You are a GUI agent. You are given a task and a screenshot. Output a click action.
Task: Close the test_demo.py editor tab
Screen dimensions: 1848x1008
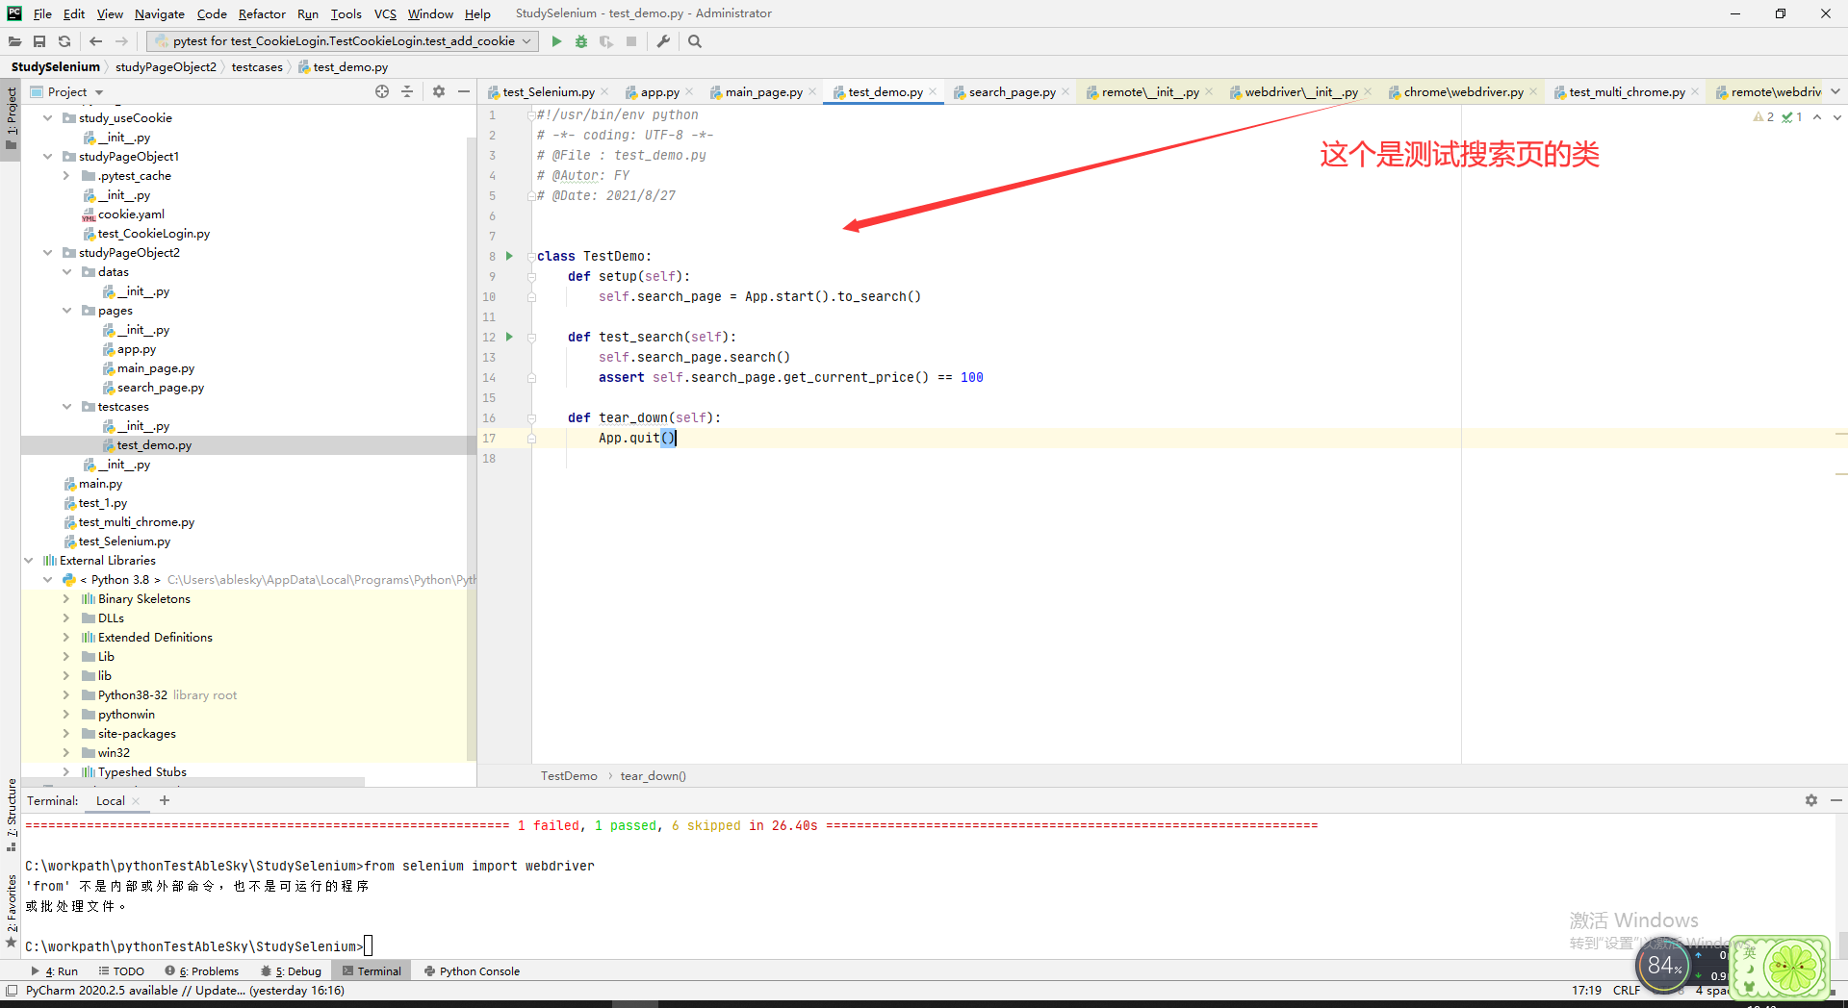(x=933, y=92)
